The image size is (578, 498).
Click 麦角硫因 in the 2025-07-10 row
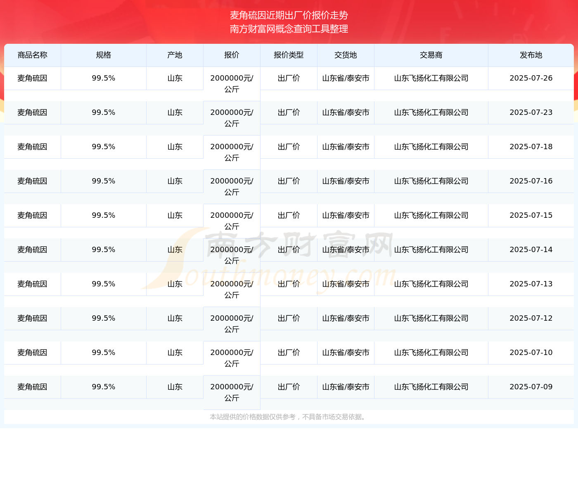pos(33,353)
